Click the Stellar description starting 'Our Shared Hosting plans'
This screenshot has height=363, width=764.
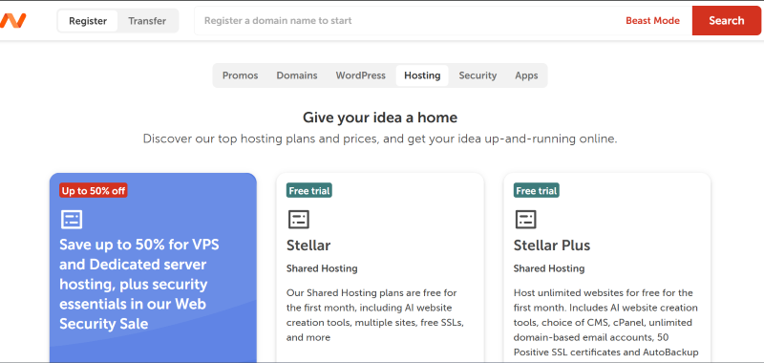pyautogui.click(x=374, y=315)
